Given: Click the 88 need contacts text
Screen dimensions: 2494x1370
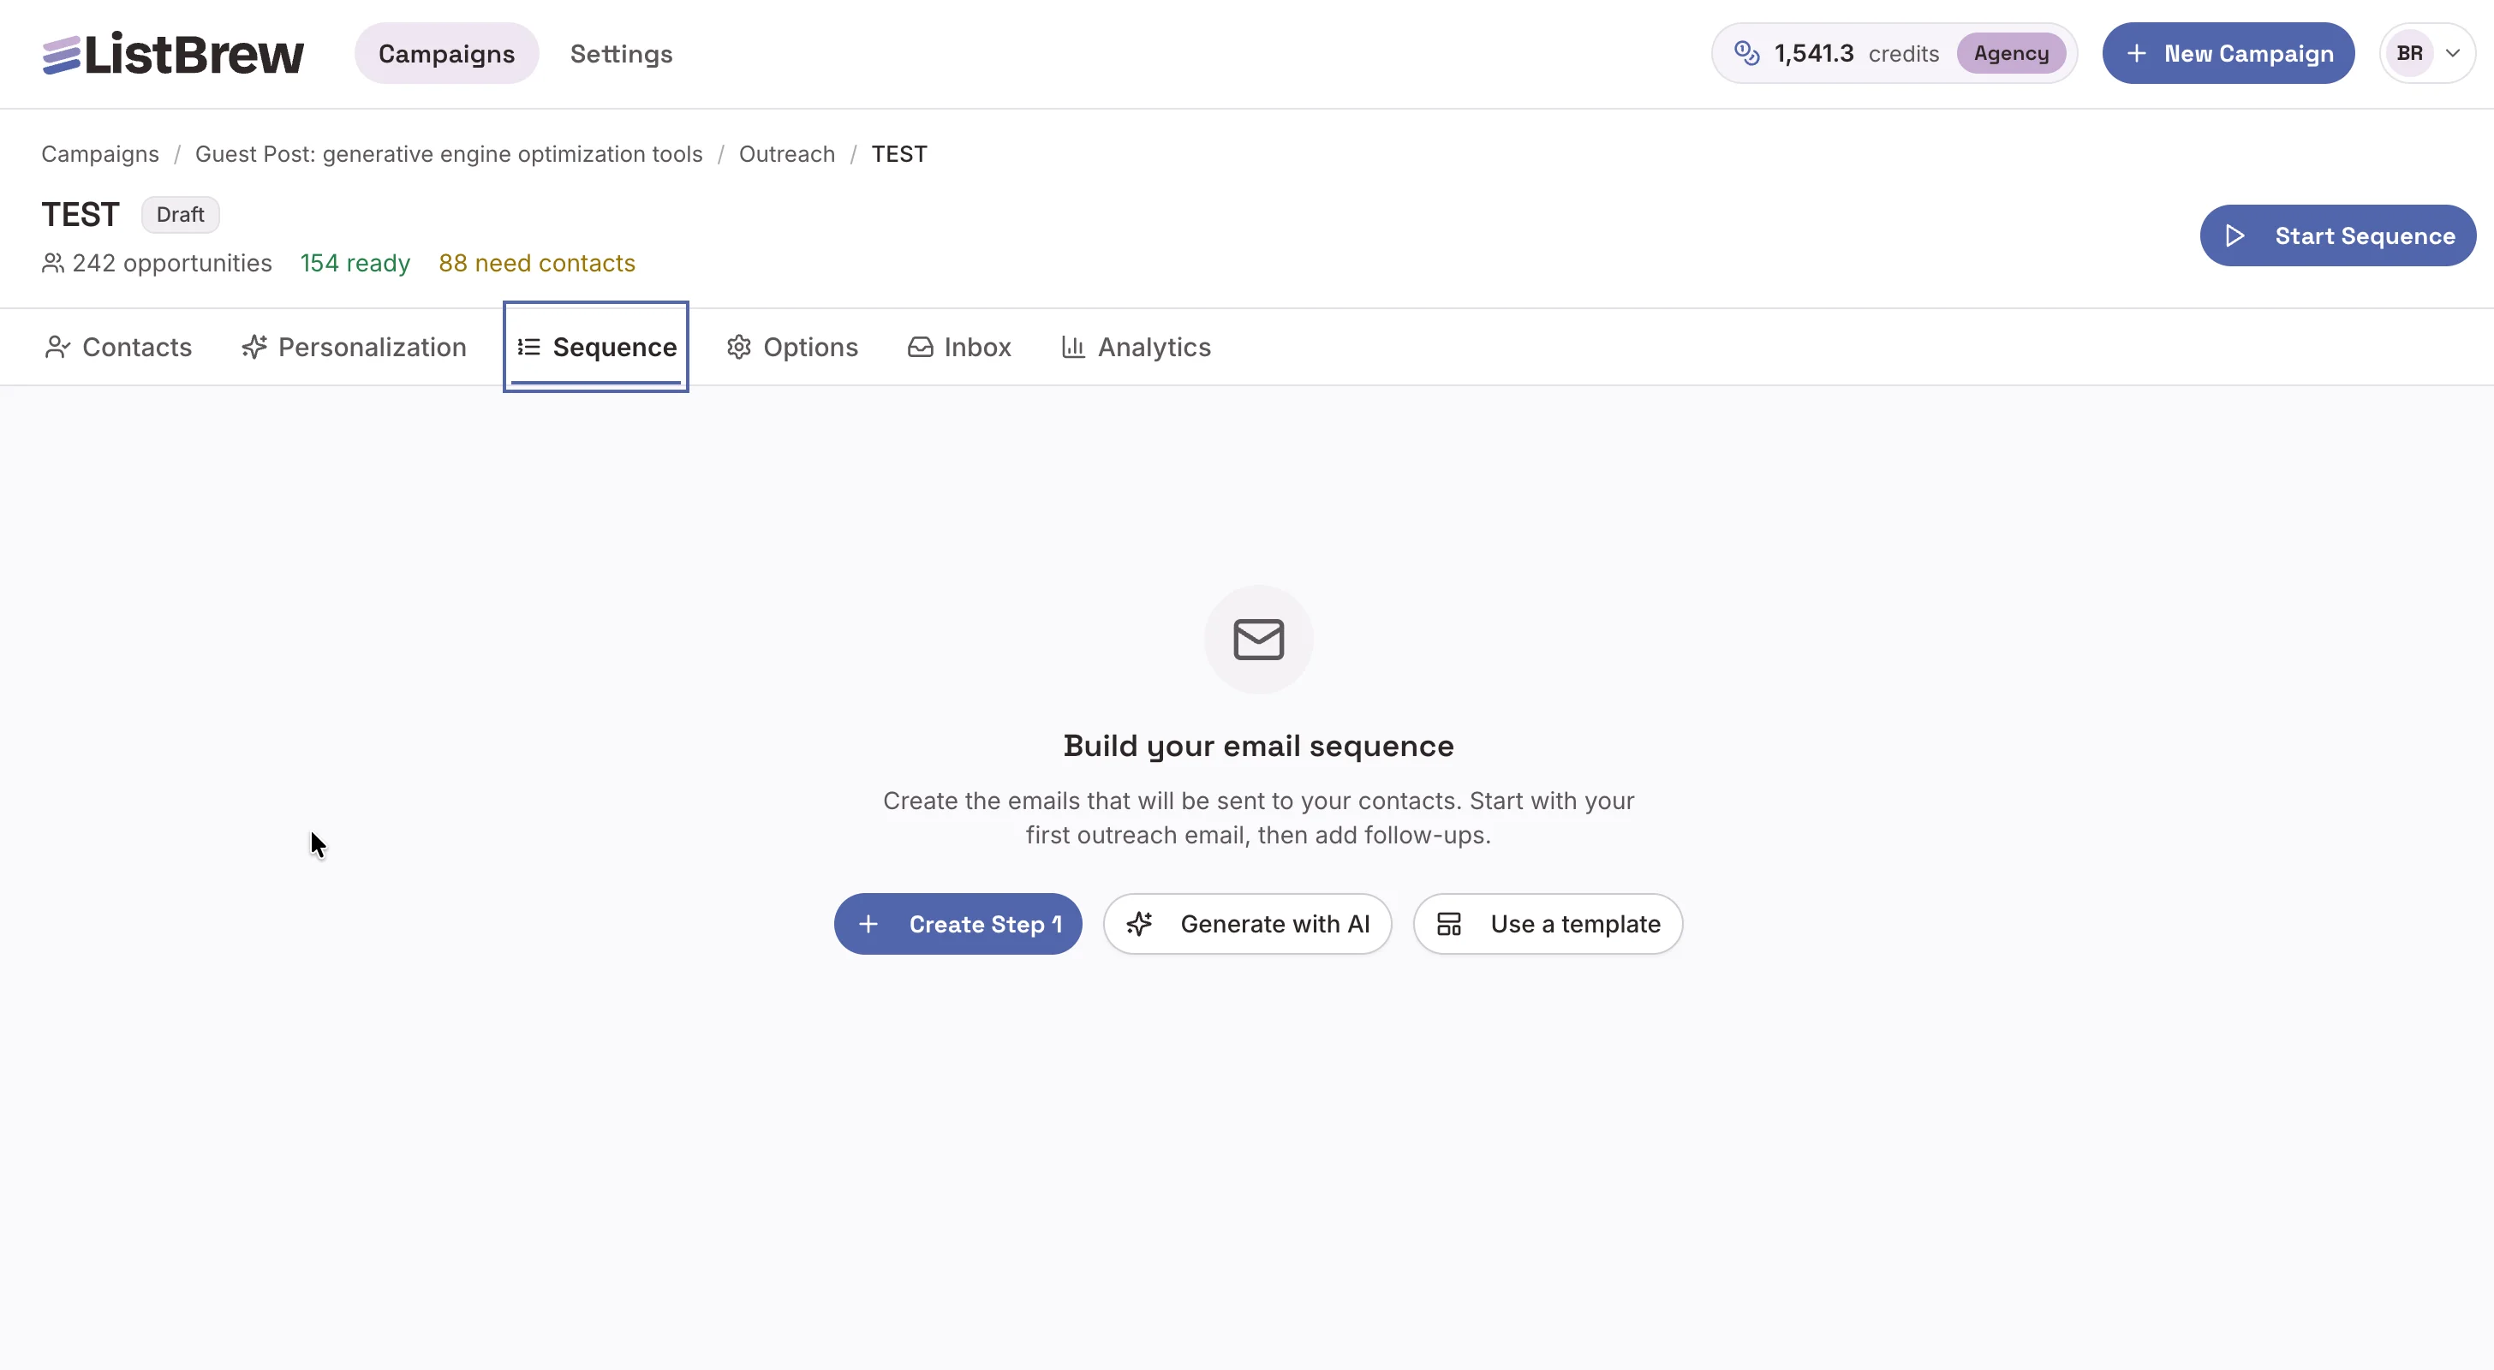Looking at the screenshot, I should 537,264.
